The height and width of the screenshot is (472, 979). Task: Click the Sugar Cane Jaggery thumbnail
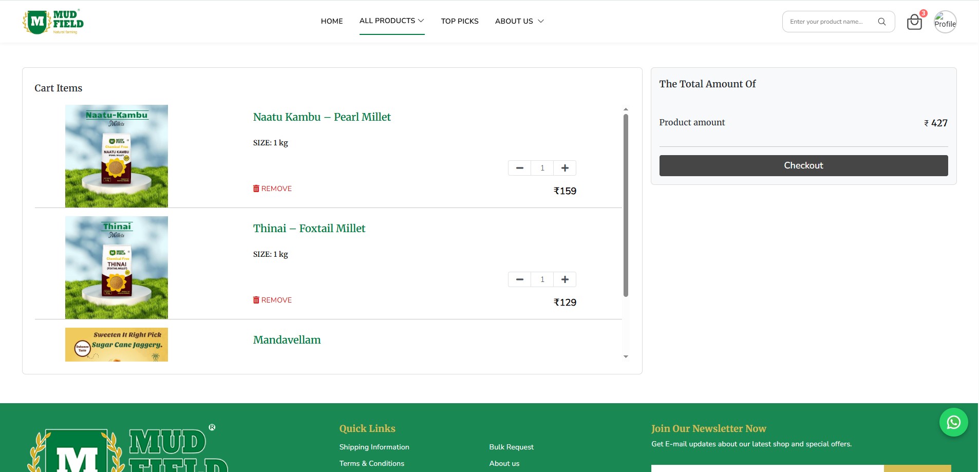[117, 345]
